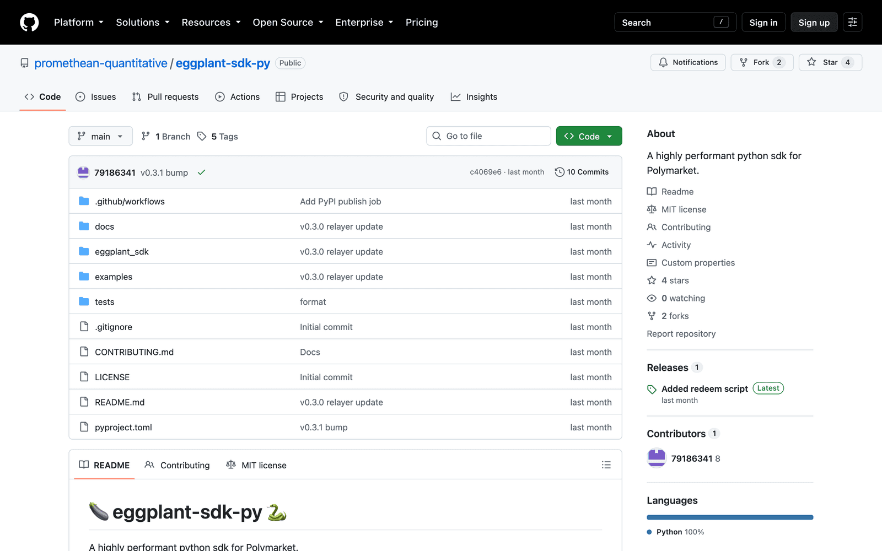Click the examples folder icon
882x551 pixels.
[x=84, y=277]
